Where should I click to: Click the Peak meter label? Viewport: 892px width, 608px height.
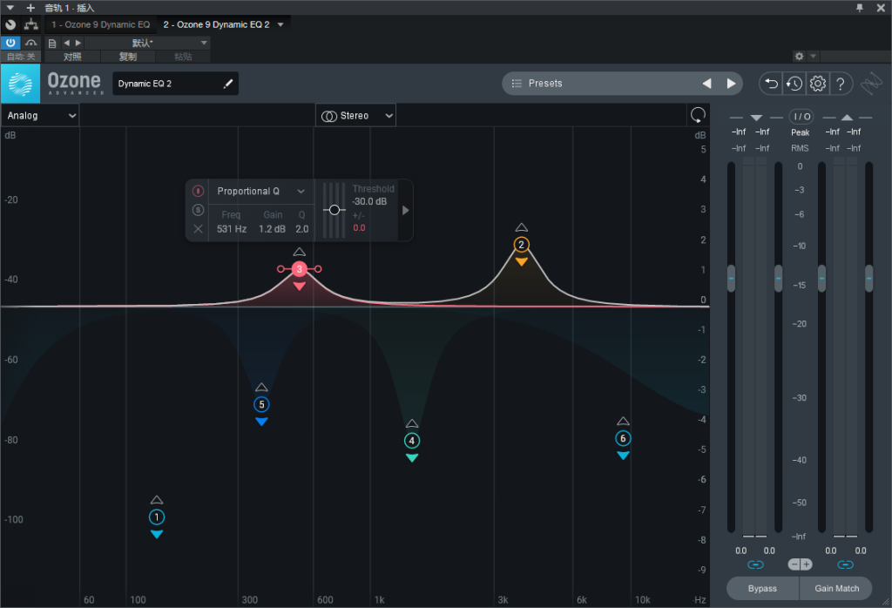coord(800,132)
